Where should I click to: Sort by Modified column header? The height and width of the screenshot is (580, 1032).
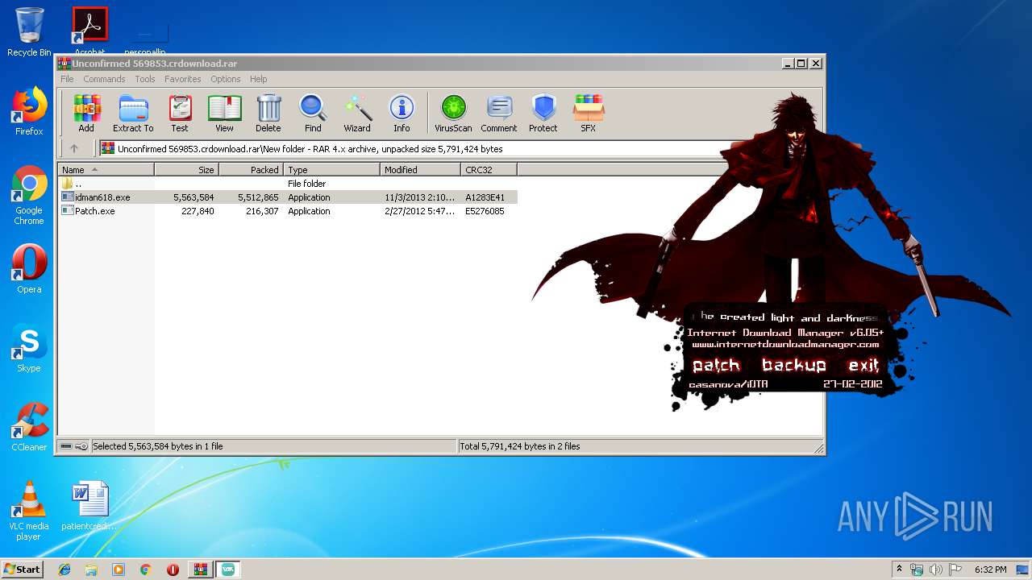[x=421, y=169]
